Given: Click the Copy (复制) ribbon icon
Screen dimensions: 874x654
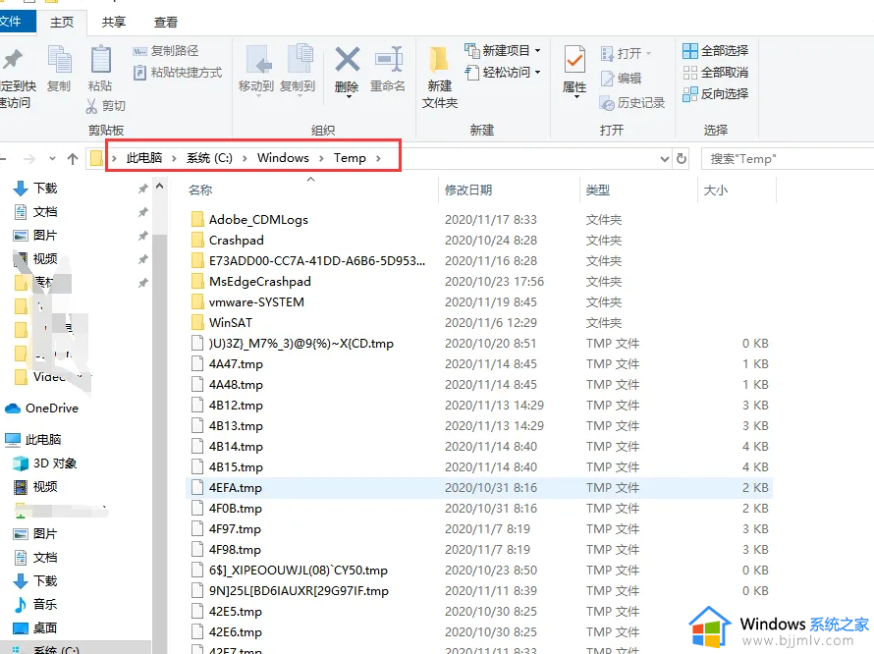Looking at the screenshot, I should coord(59,60).
